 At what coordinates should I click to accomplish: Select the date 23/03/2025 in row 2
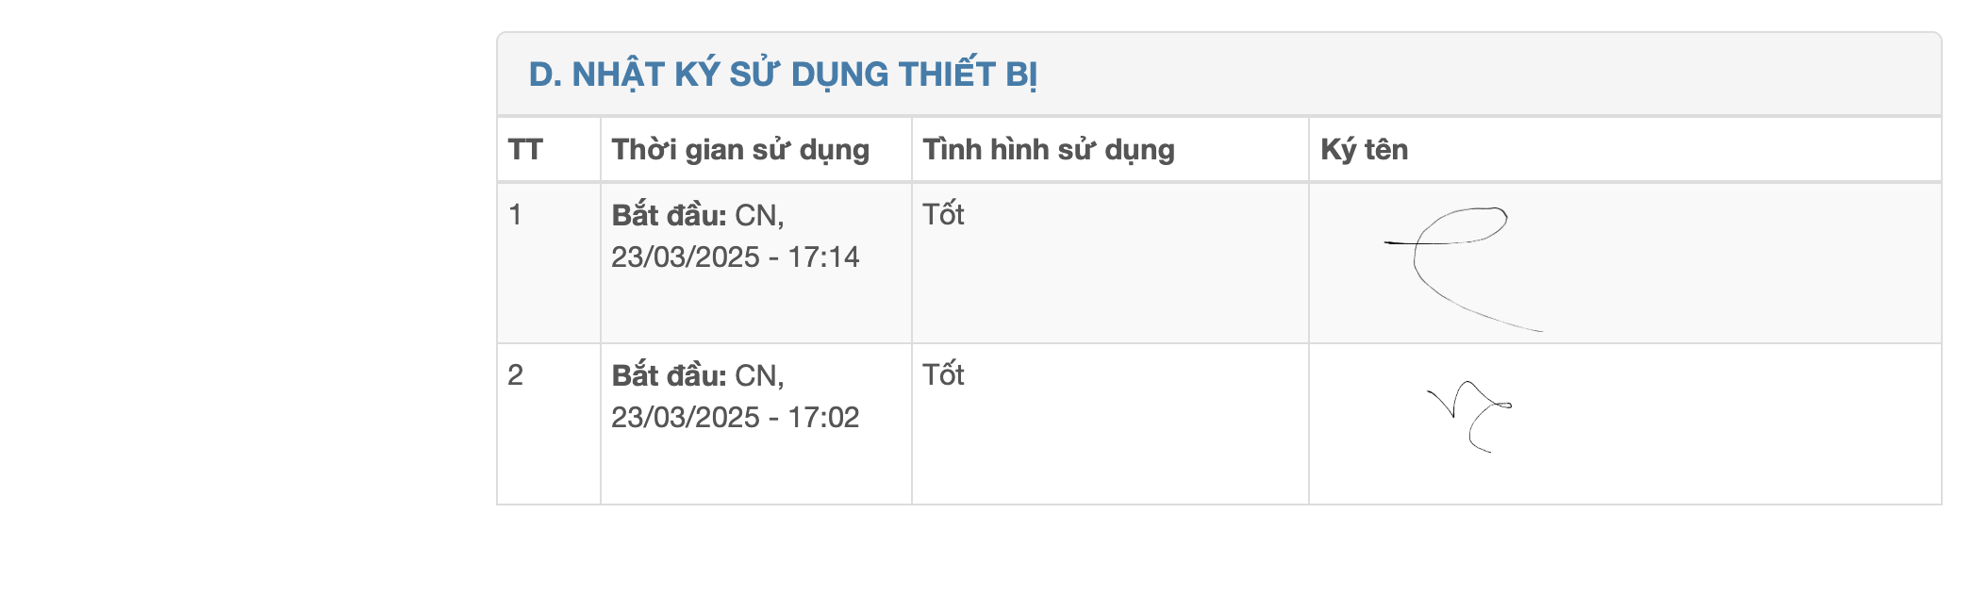pos(685,418)
